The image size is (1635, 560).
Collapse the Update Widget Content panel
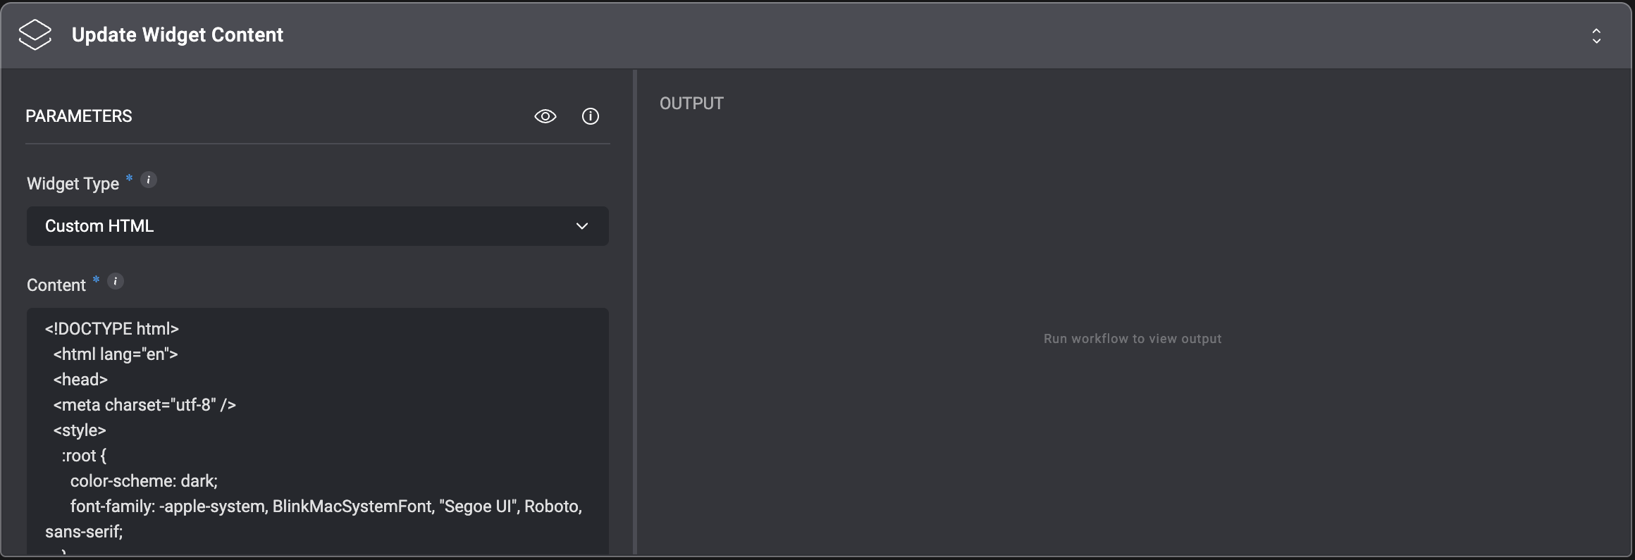pos(1596,36)
